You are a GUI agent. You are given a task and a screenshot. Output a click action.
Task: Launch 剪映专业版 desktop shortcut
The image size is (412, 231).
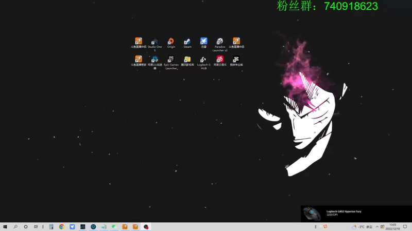pos(236,61)
